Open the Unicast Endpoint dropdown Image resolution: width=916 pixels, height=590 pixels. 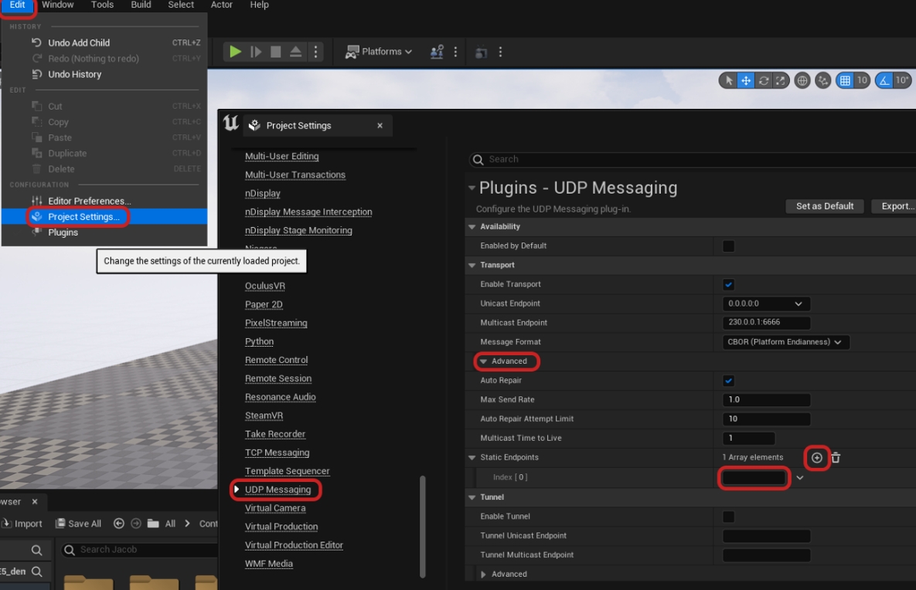767,304
